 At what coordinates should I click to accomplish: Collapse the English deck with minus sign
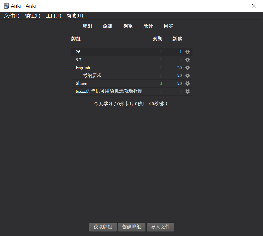point(72,68)
